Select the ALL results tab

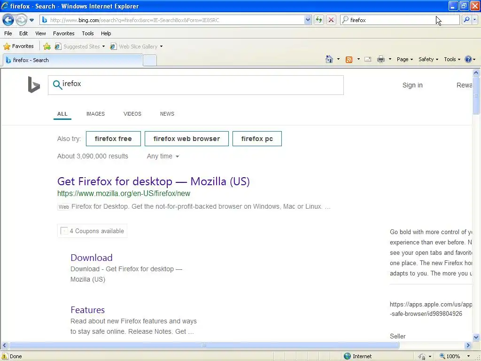(x=62, y=114)
